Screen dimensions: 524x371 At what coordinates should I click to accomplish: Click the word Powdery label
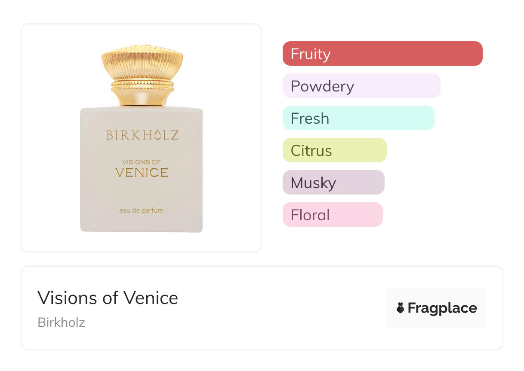coord(322,86)
